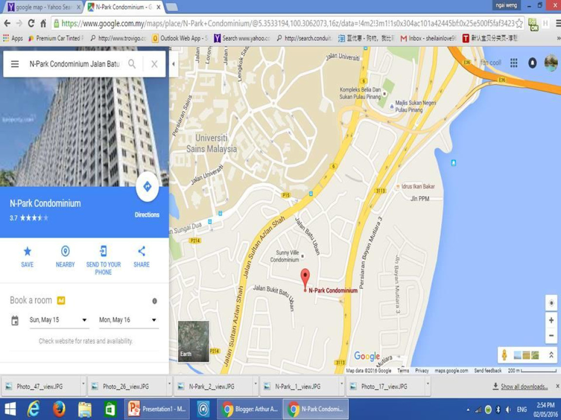Close the downloads bar

[558, 386]
